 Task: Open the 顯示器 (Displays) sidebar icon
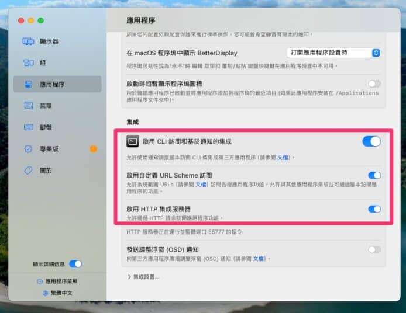pos(28,41)
